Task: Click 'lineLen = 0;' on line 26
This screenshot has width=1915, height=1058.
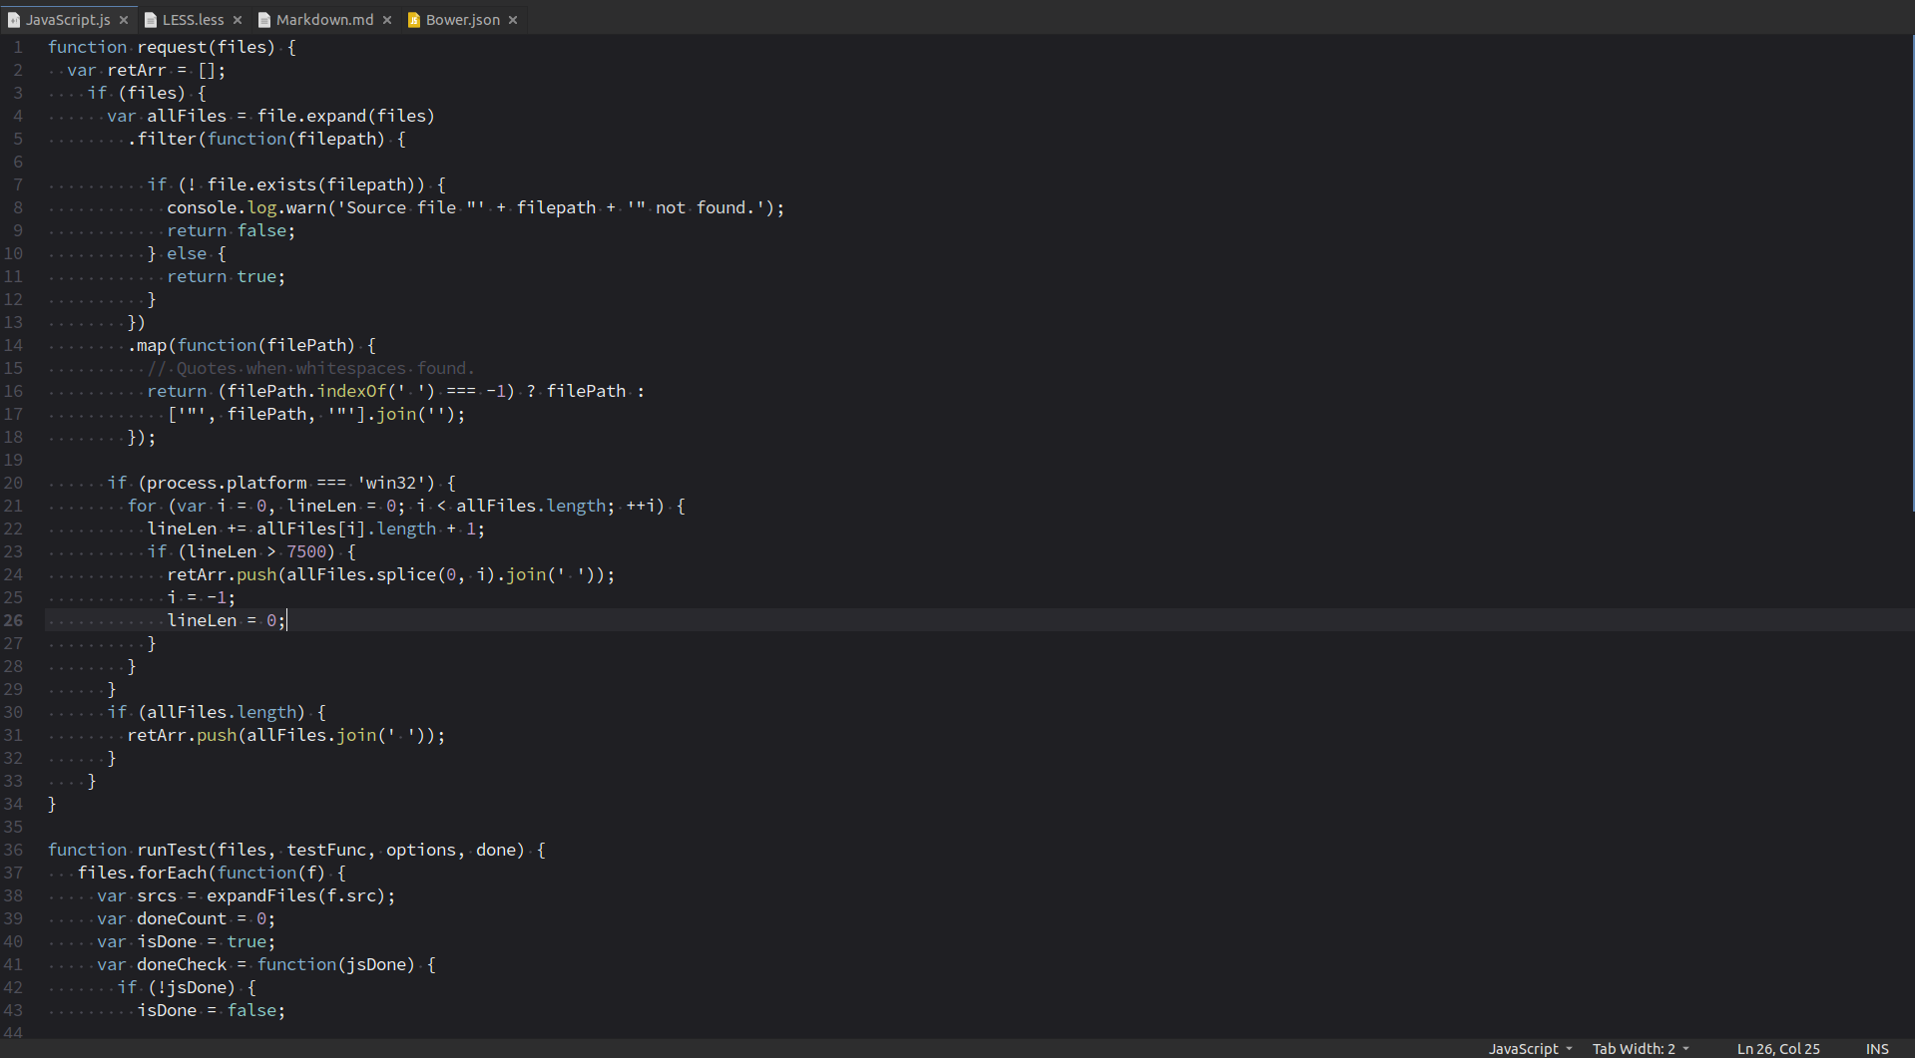Action: click(227, 620)
